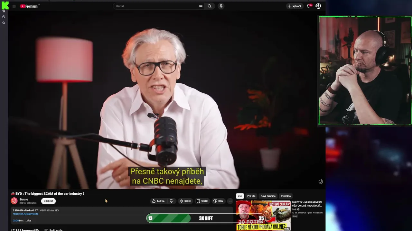Viewport: 412px width, 231px height.
Task: Open the history clock icon in sidebar
Action: point(4,17)
